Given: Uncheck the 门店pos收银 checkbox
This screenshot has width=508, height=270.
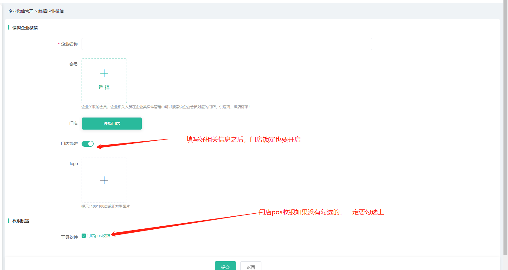Looking at the screenshot, I should click(84, 236).
